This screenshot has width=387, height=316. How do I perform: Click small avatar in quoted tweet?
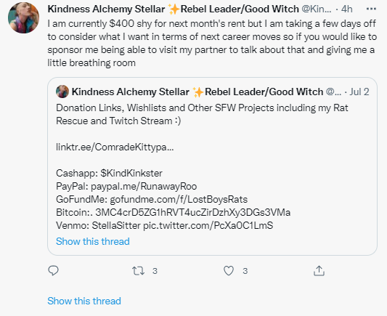pos(62,92)
